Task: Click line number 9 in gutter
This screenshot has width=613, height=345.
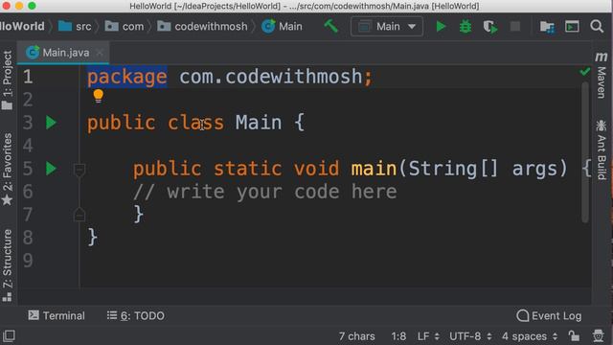Action: [x=28, y=260]
